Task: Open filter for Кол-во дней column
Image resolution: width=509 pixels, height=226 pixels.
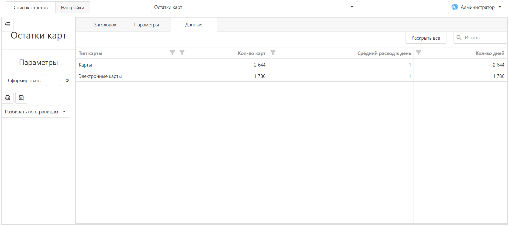Action: (x=419, y=53)
